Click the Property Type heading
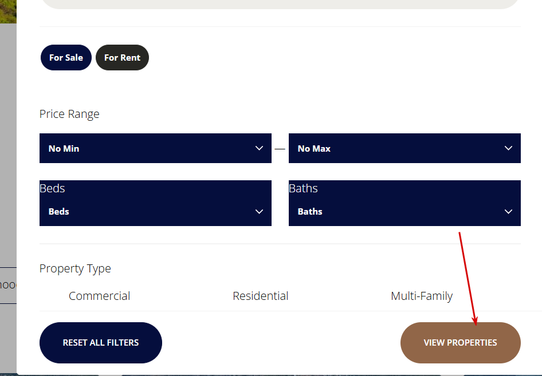The image size is (542, 376). [x=75, y=268]
